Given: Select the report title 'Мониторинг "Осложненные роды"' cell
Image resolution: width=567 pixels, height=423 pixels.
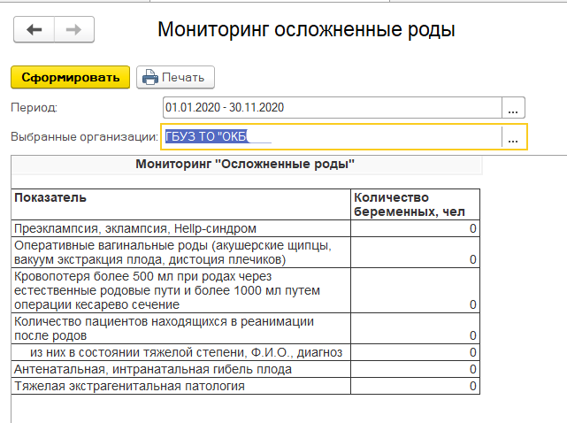Looking at the screenshot, I should pos(245,165).
